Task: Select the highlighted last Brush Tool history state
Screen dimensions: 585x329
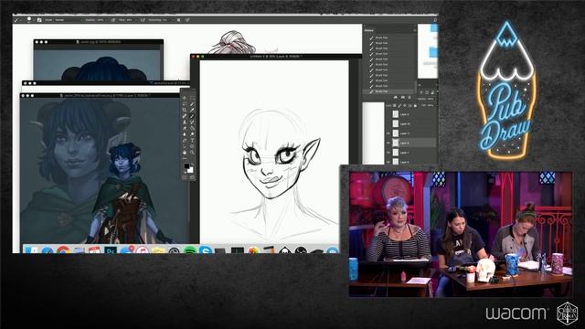Action: coord(388,91)
